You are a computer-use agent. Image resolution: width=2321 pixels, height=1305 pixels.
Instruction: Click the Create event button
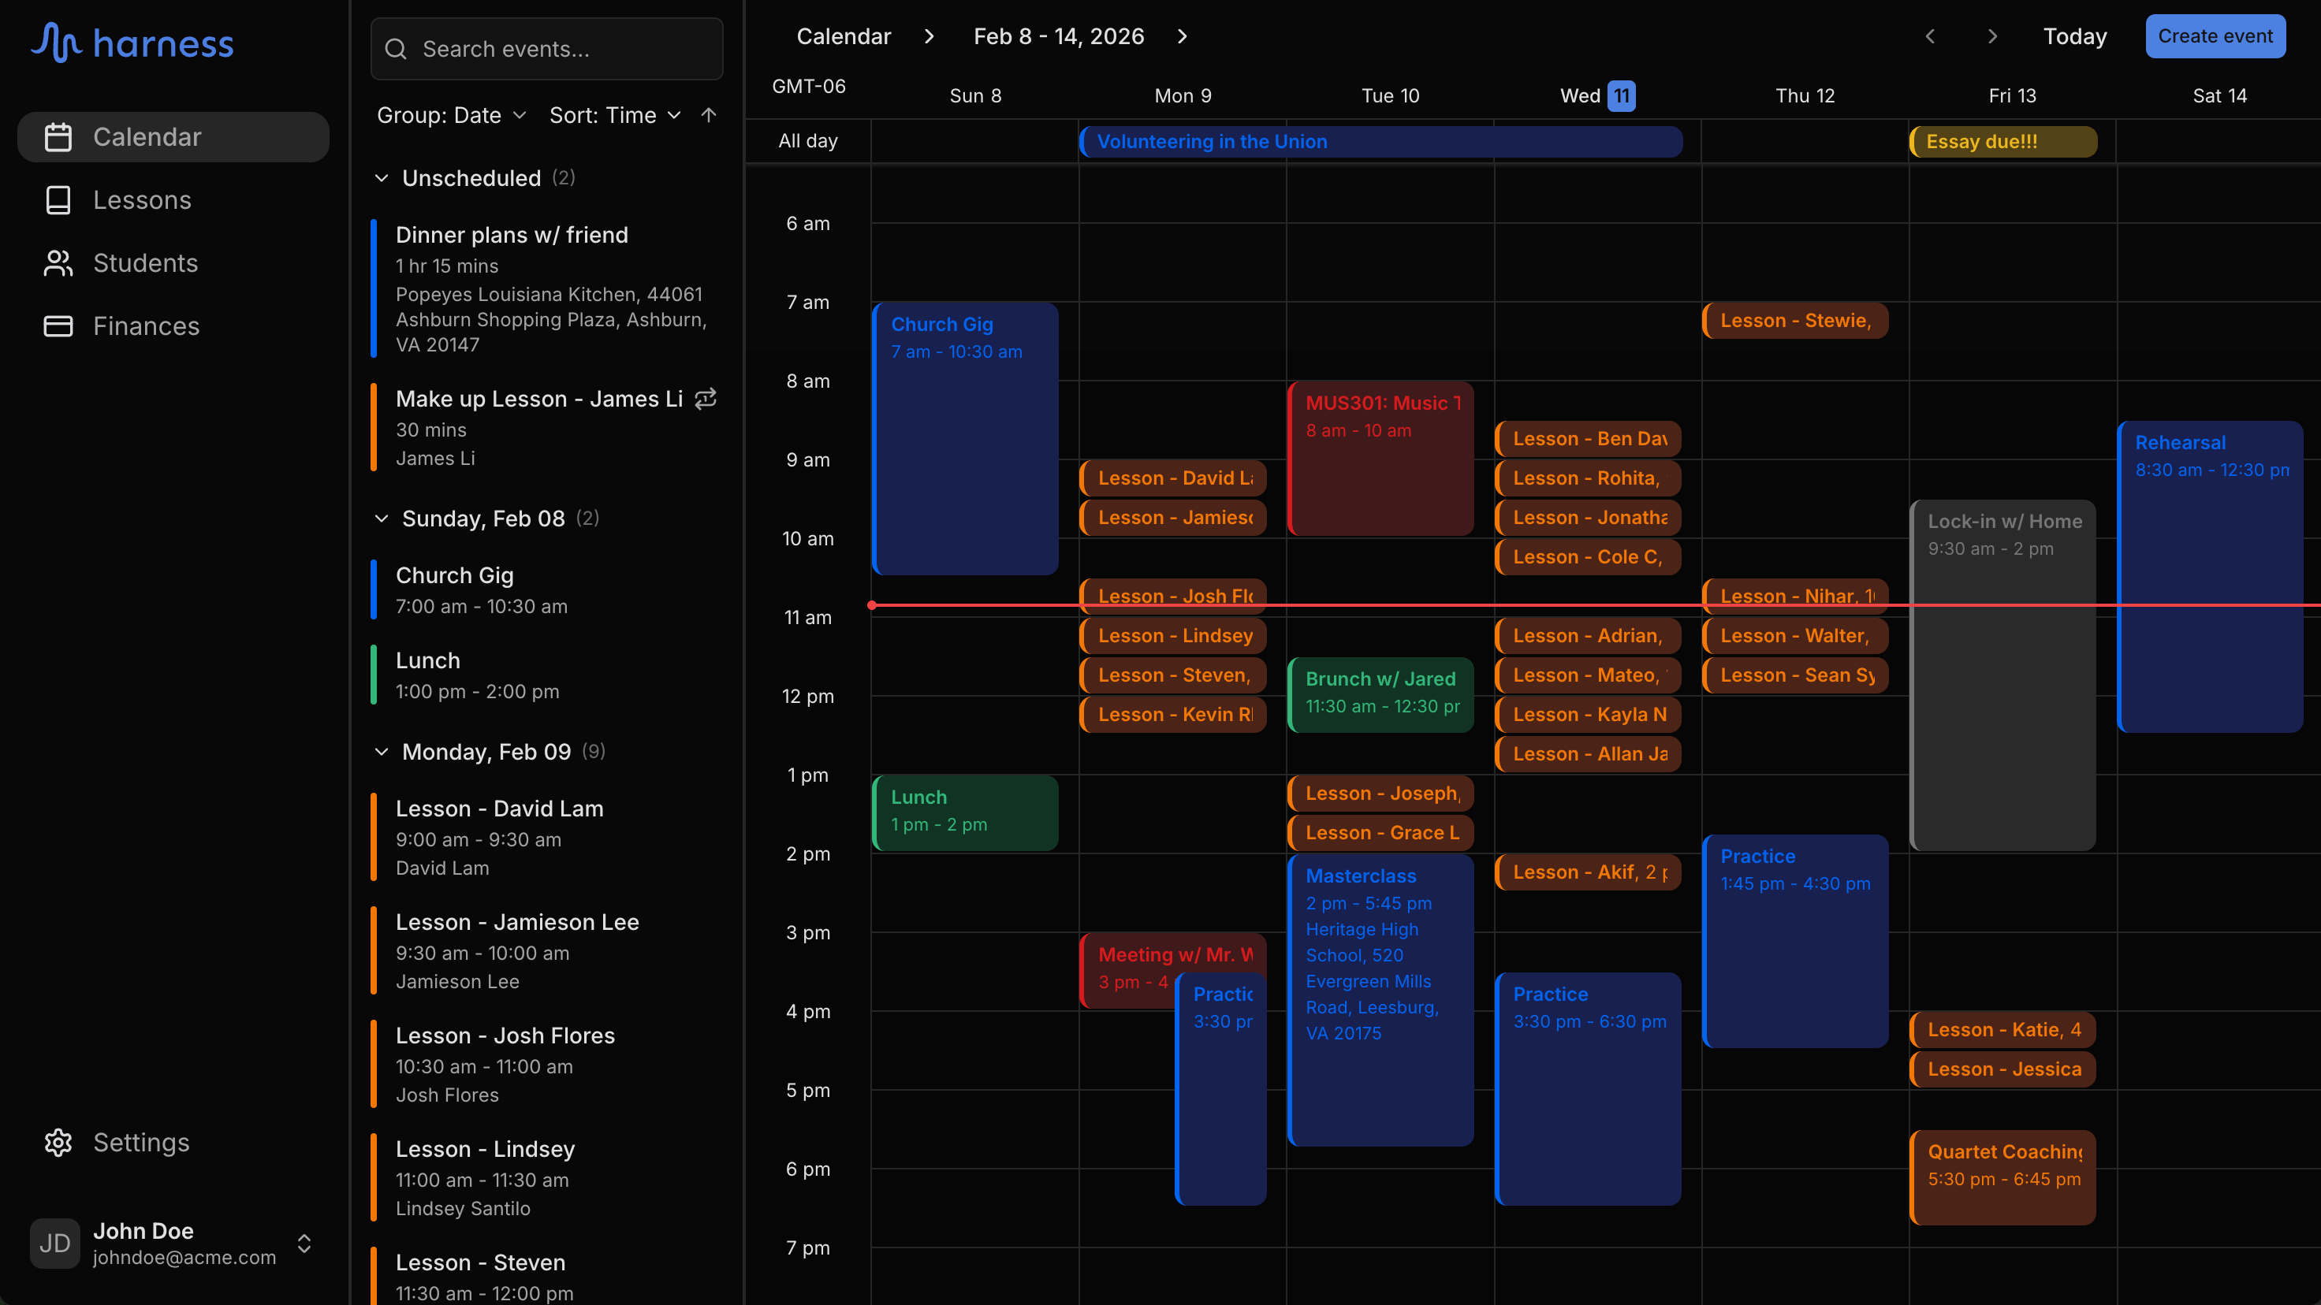(x=2215, y=36)
